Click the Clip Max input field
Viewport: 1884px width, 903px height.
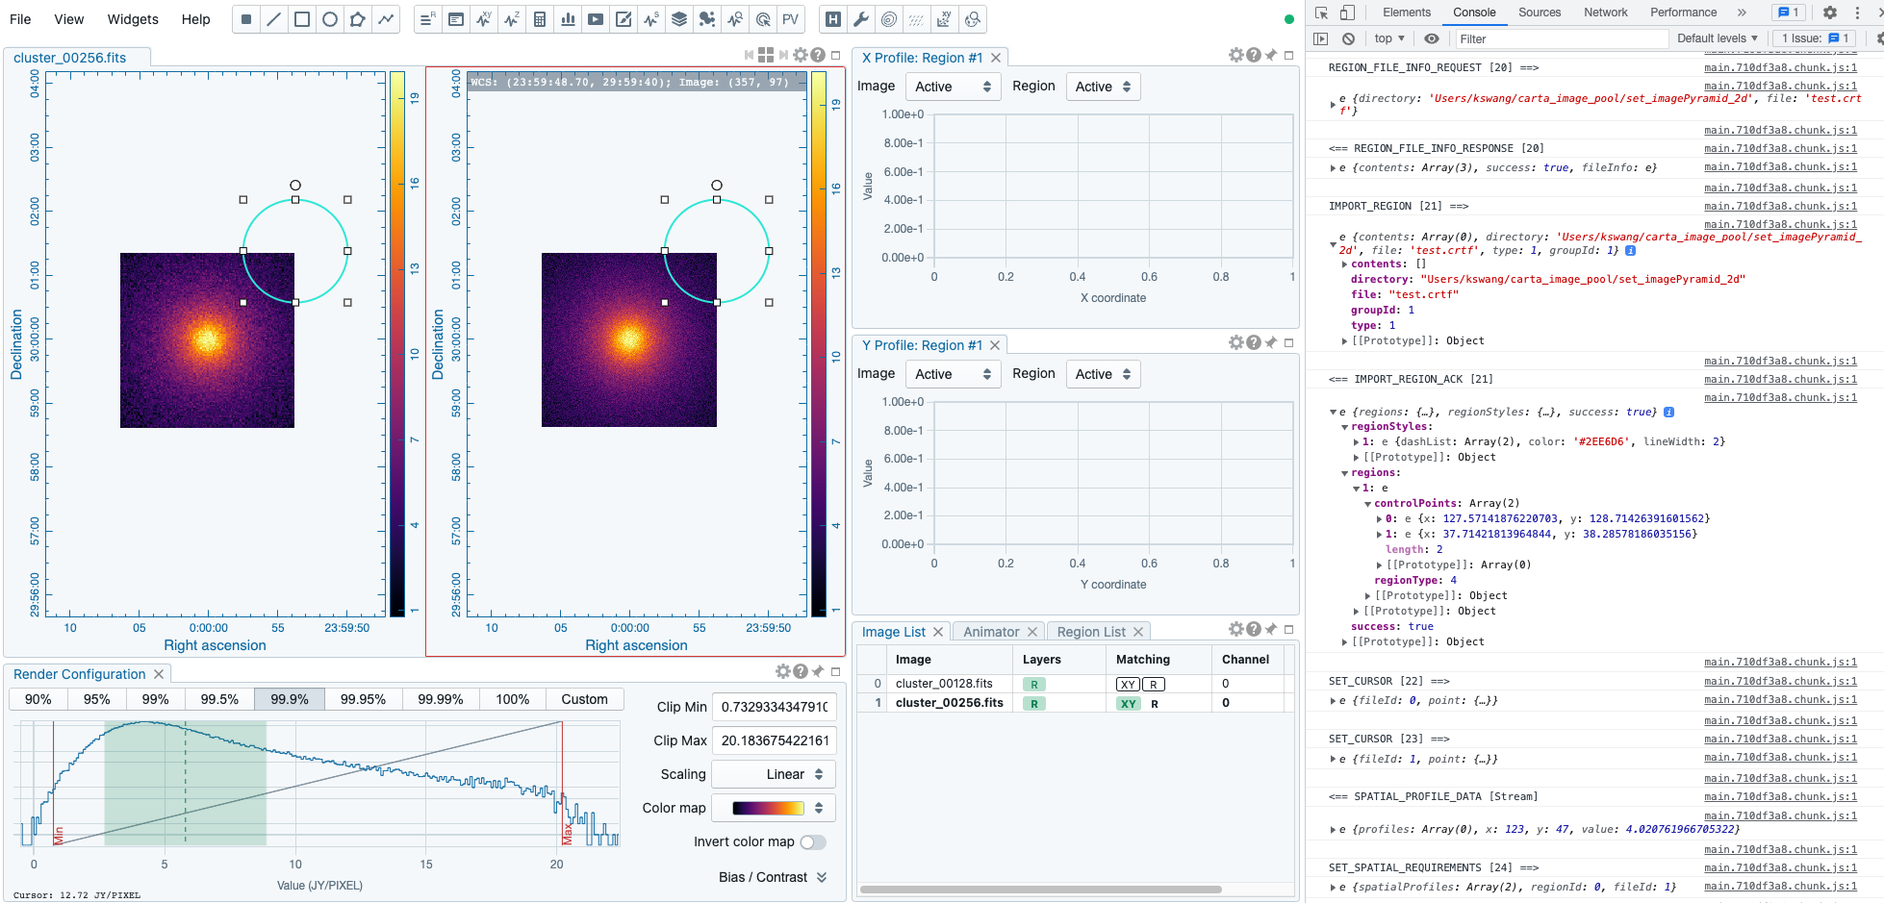point(774,740)
